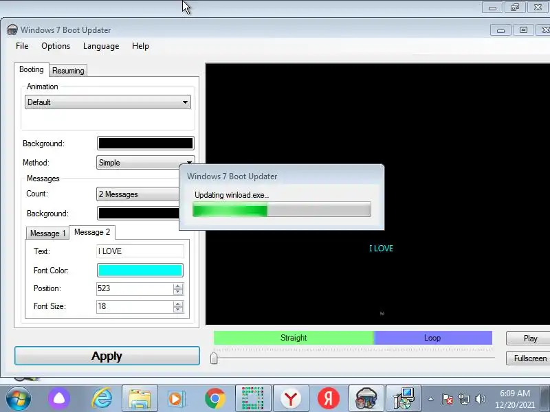550x412 pixels.
Task: Pick the boot Background black color swatch
Action: pos(146,144)
